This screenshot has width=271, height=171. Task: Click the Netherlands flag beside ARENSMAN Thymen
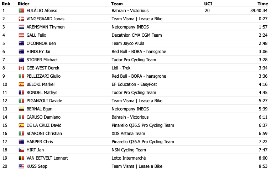21,27
